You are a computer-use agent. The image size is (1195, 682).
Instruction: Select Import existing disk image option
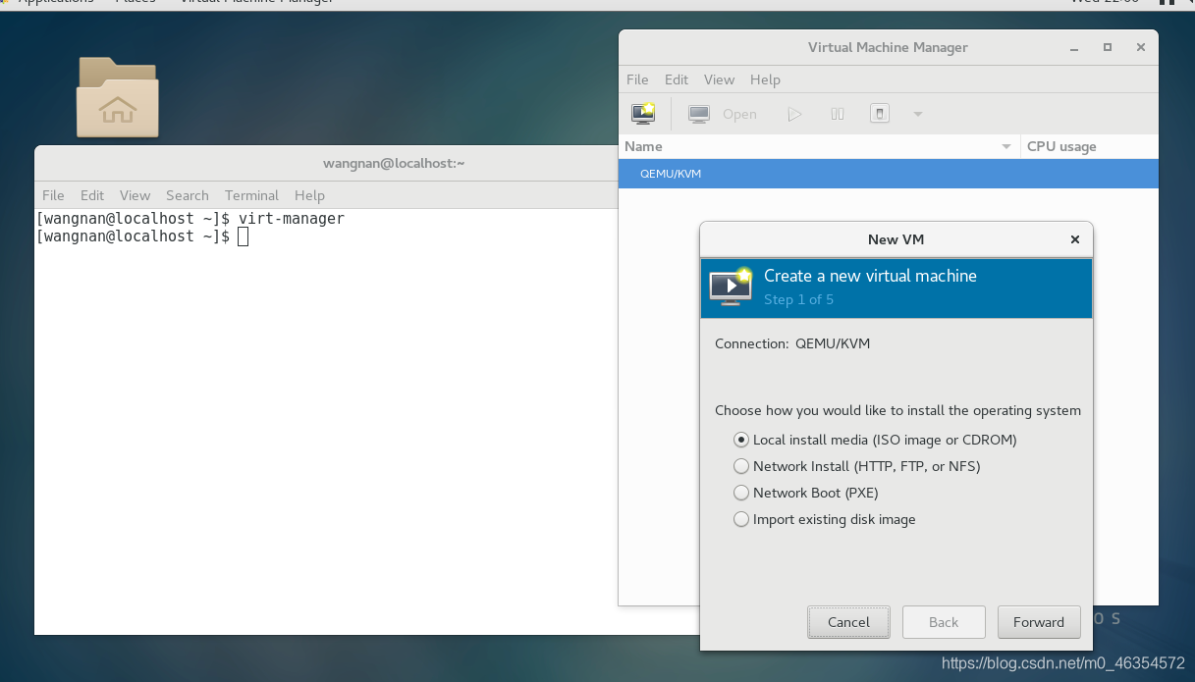(825, 519)
